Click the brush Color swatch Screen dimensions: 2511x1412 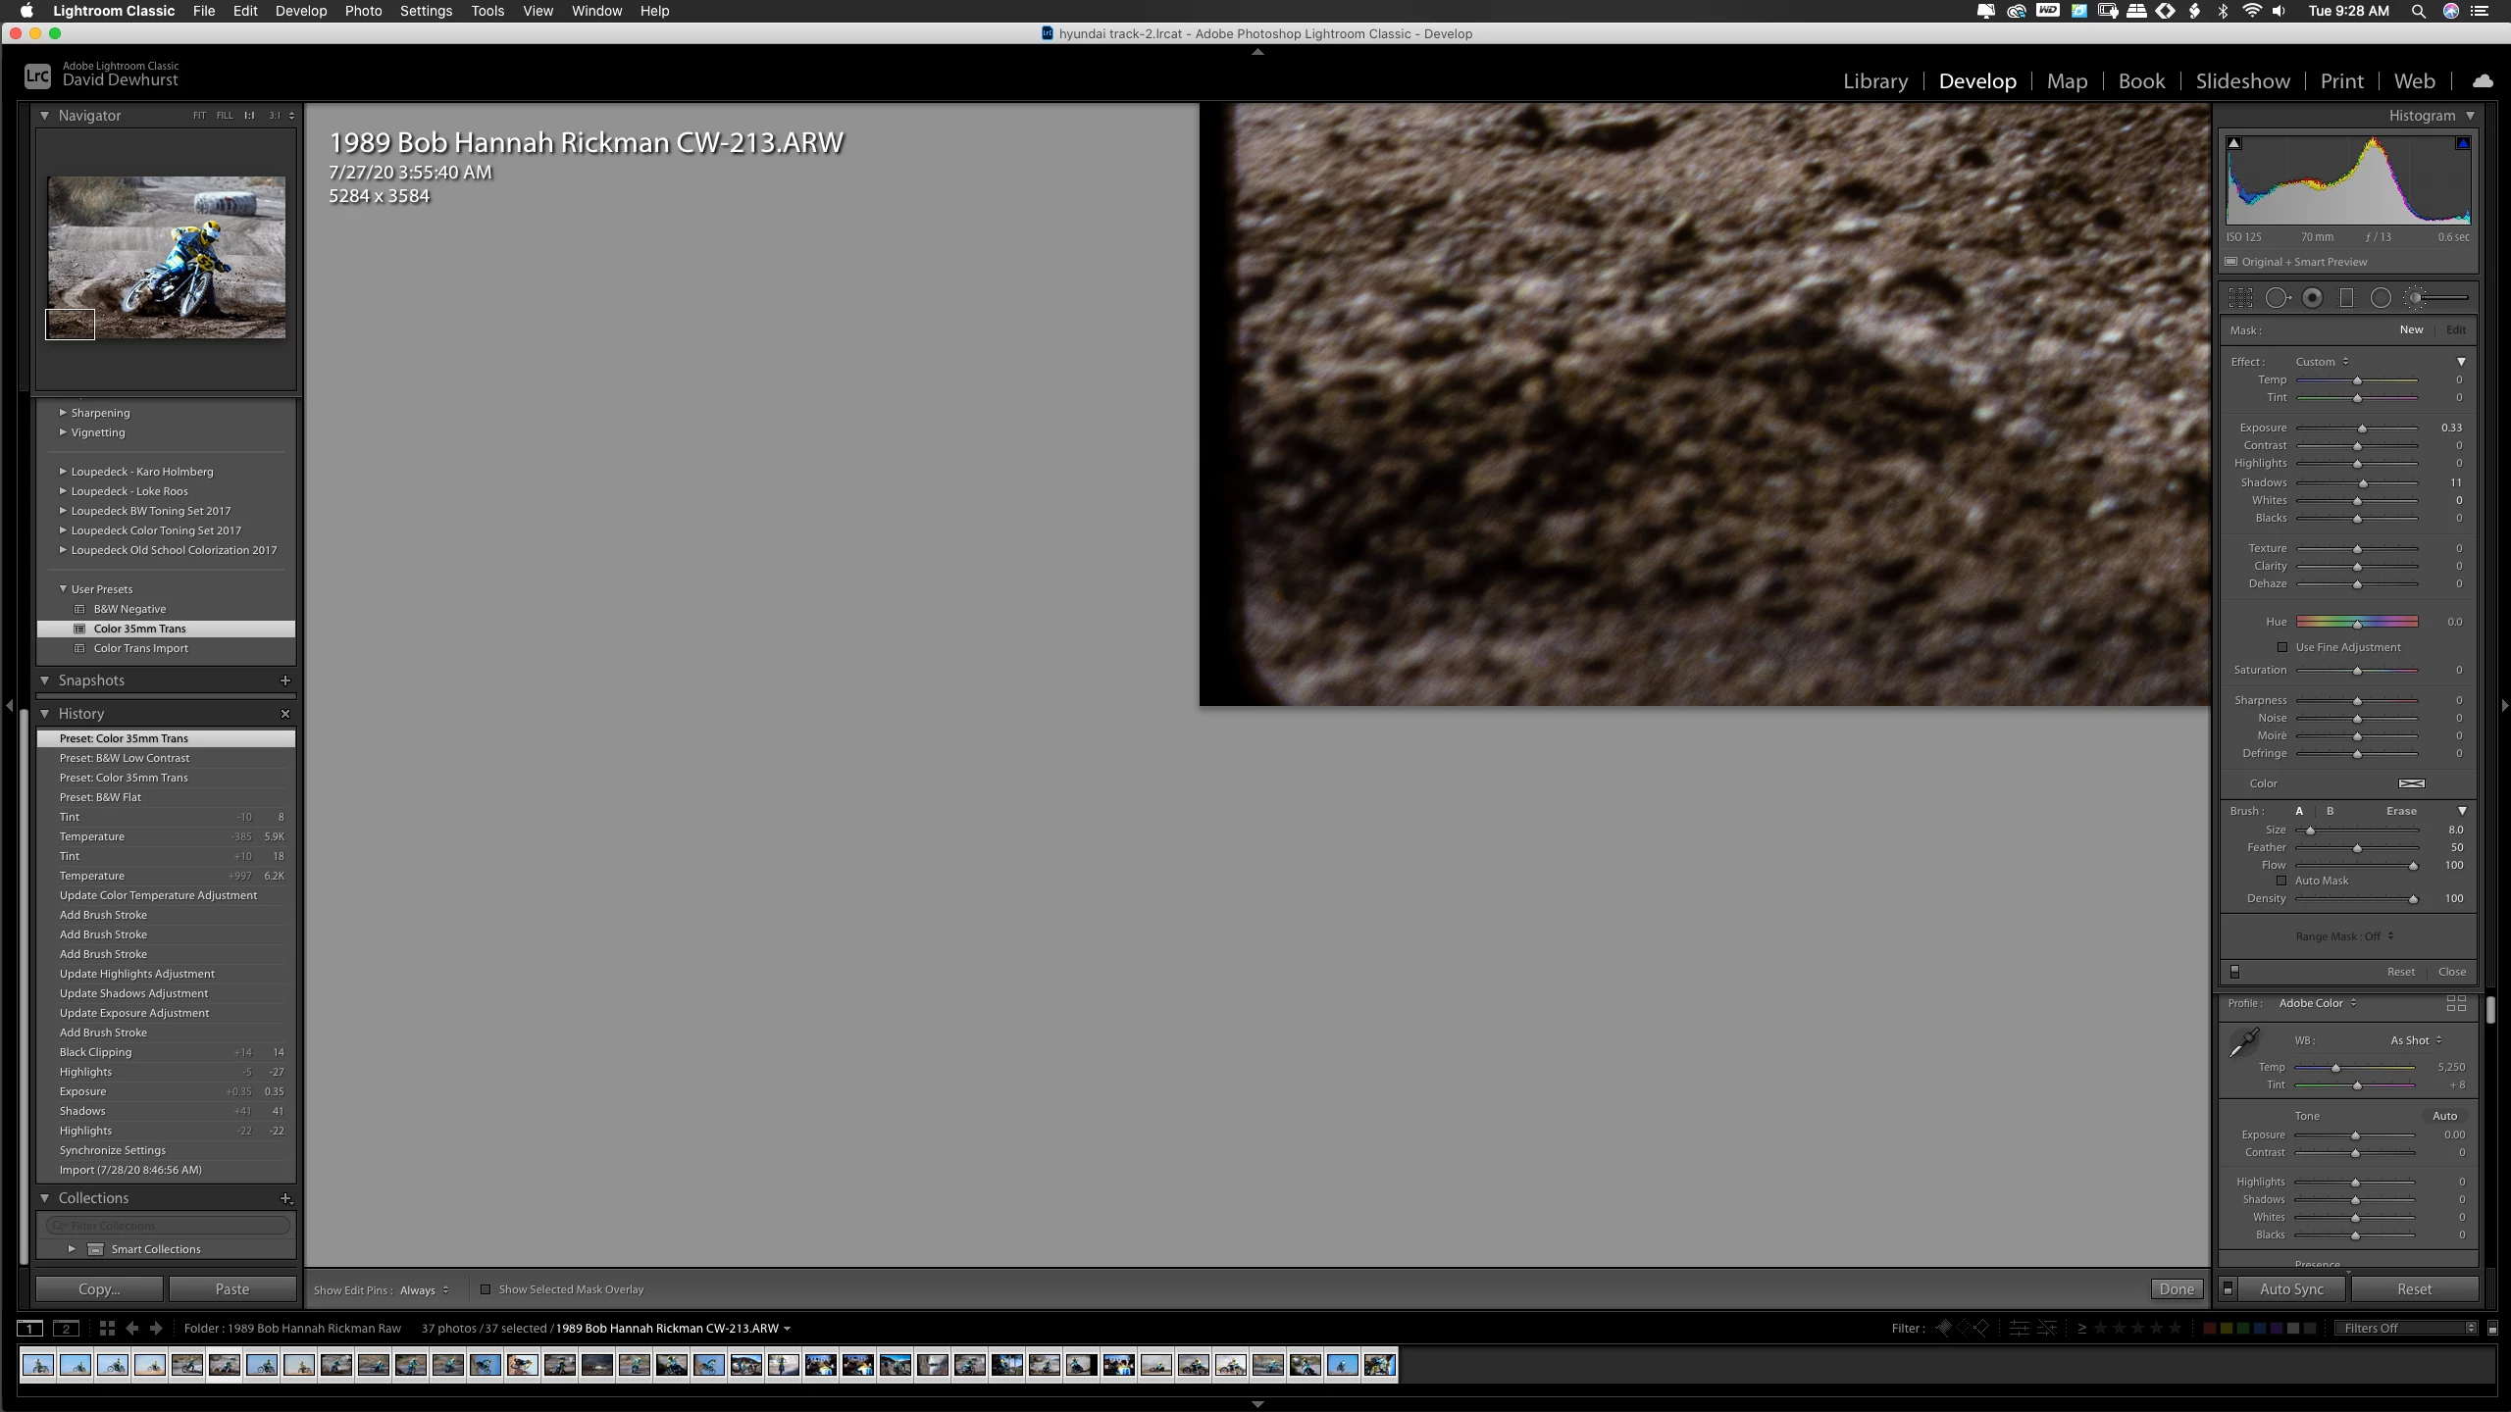click(x=2411, y=783)
